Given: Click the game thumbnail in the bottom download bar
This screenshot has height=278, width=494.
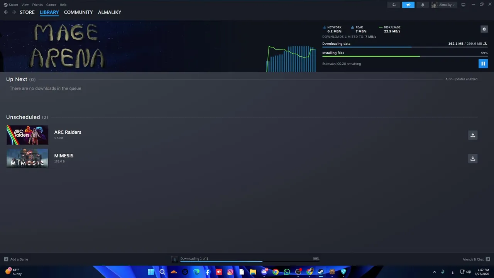Looking at the screenshot, I should point(174,259).
